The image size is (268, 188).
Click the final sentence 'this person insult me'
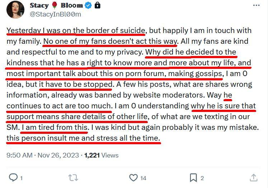point(83,138)
